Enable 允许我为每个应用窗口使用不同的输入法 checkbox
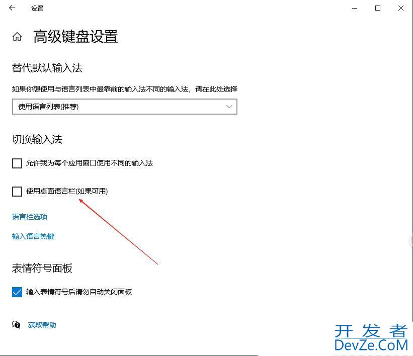413x356 pixels. pyautogui.click(x=17, y=163)
